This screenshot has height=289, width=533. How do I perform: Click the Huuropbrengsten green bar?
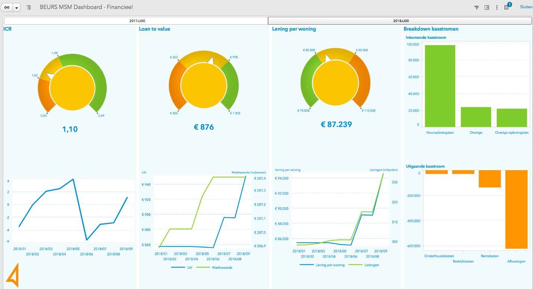pyautogui.click(x=440, y=86)
